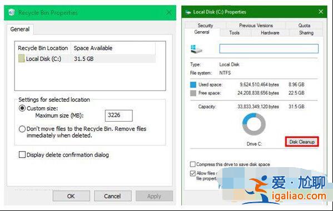Screen dimensions: 333x211
Task: Open the Tools tab
Action: pos(234,33)
